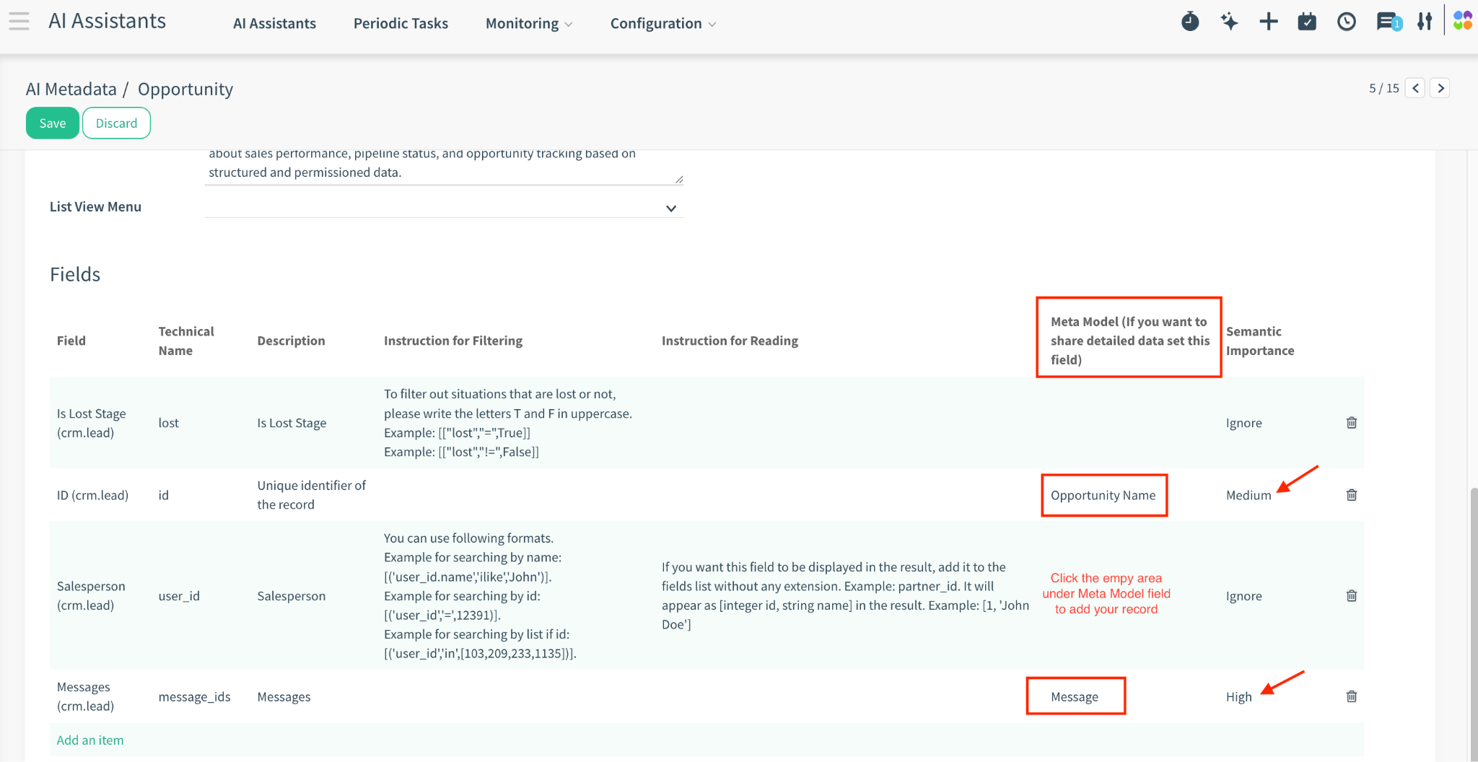Open the chat messages icon
The height and width of the screenshot is (762, 1478).
pyautogui.click(x=1386, y=22)
